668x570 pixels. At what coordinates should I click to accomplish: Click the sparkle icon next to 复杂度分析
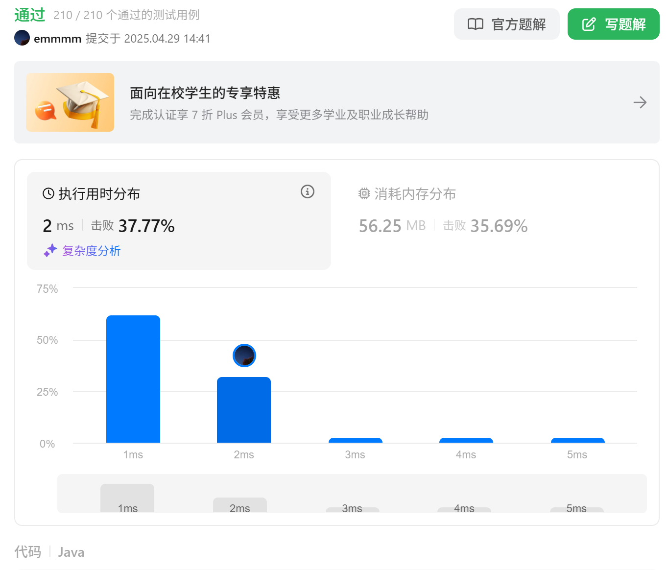click(50, 250)
